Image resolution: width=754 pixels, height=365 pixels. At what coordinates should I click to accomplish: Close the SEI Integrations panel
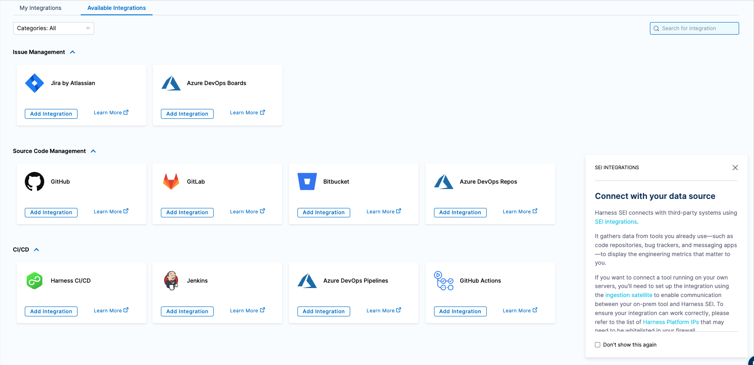(735, 167)
